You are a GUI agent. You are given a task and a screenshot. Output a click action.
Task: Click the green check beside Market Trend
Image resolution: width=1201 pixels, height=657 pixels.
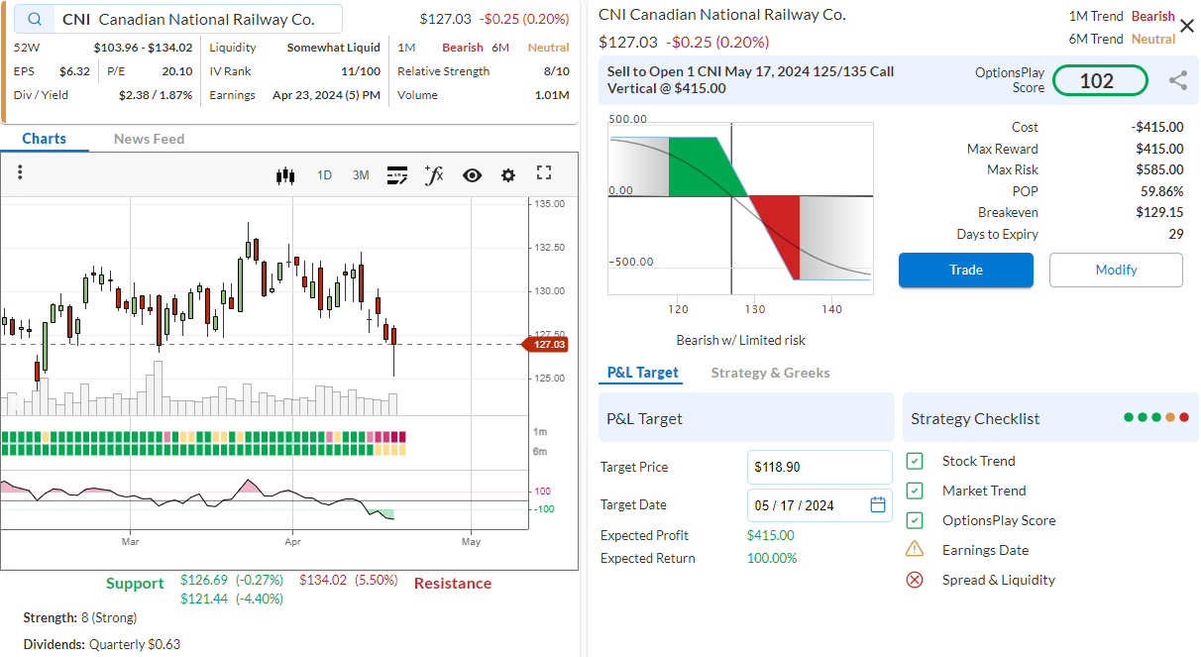[915, 491]
